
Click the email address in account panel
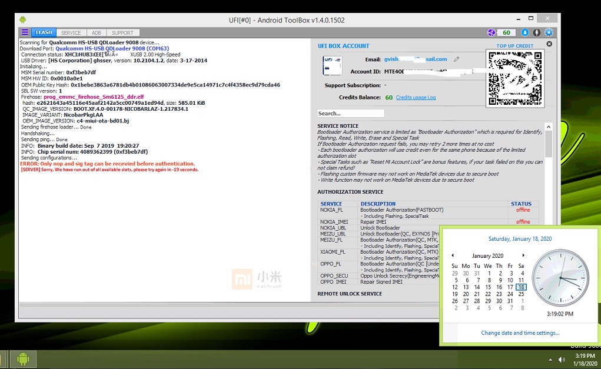point(416,59)
